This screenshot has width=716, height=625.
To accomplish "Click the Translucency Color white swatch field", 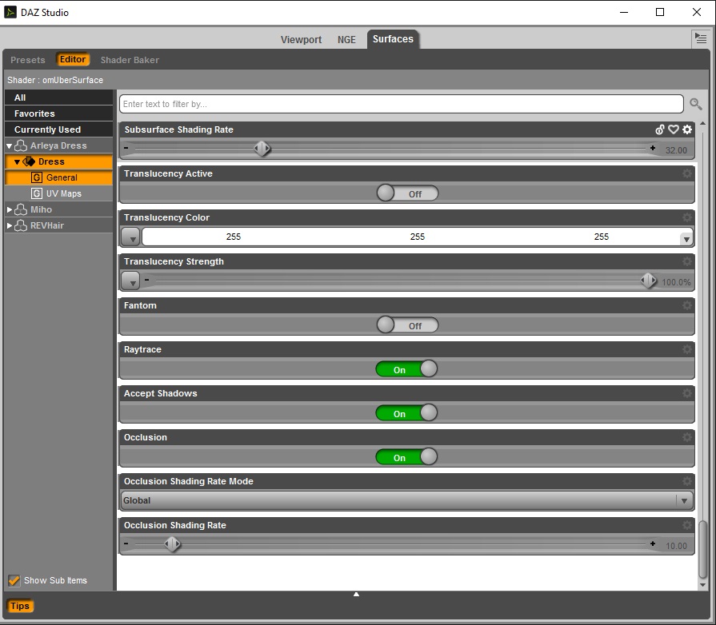I will click(x=417, y=237).
